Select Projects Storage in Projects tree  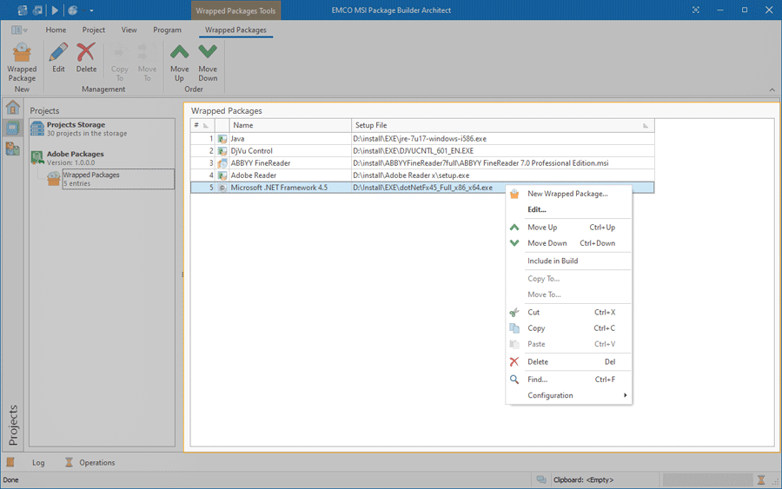[102, 129]
